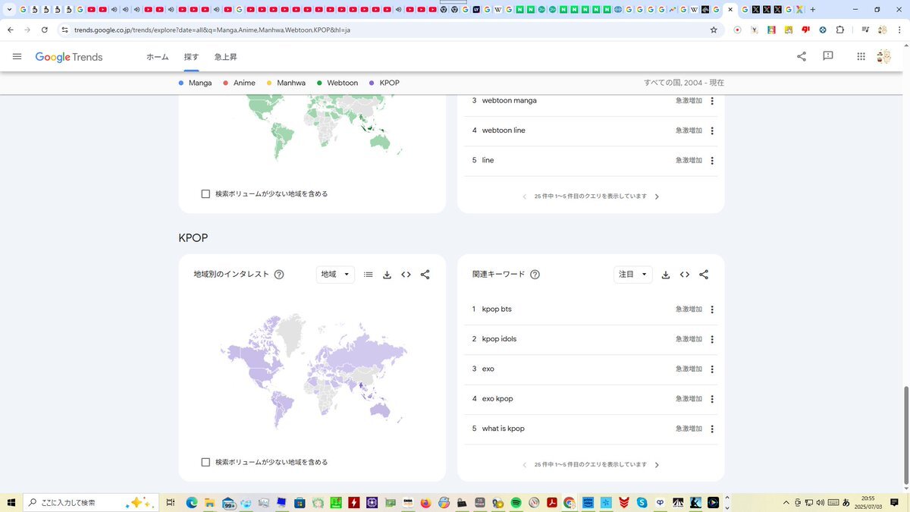Open the exo kpop query
The height and width of the screenshot is (512, 910).
click(497, 399)
